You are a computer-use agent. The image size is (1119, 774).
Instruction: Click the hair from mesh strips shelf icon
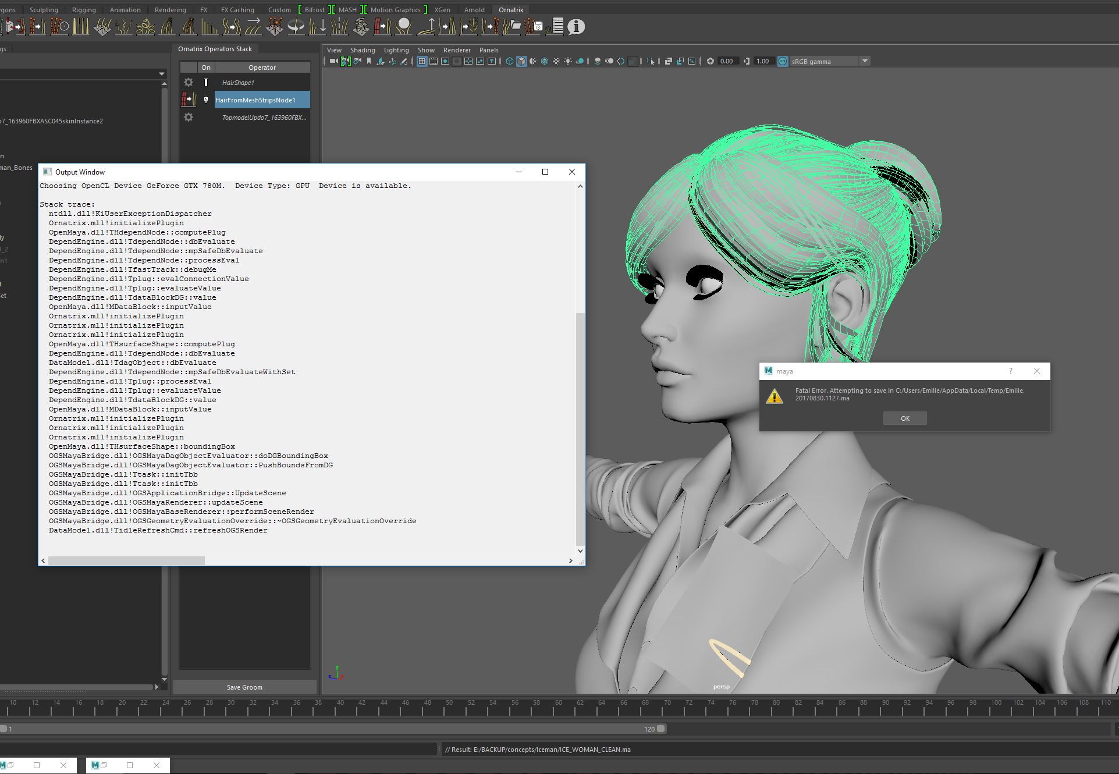(x=381, y=27)
